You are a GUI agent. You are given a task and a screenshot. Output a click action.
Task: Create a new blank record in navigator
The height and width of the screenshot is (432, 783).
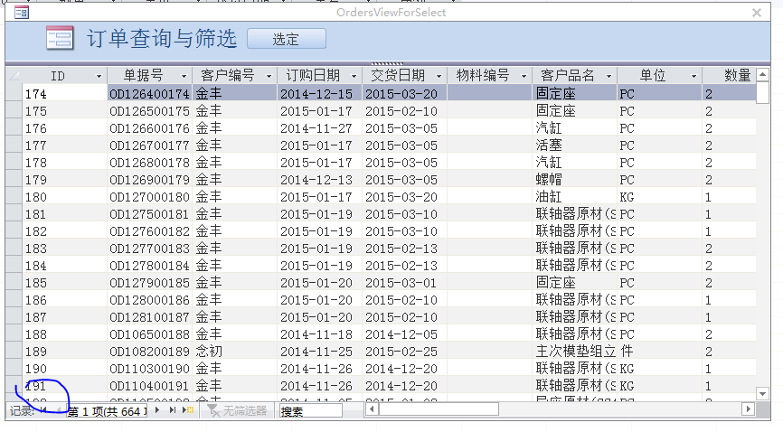point(188,410)
